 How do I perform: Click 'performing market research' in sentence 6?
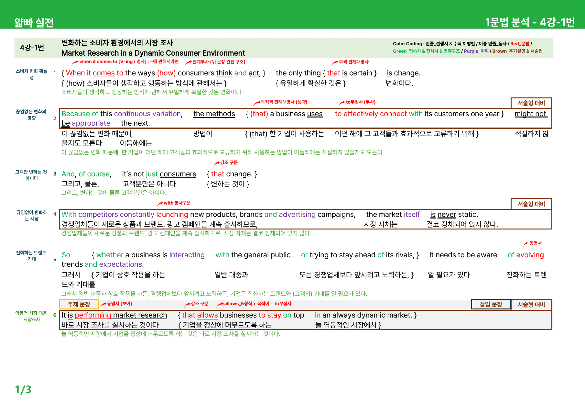point(121,315)
